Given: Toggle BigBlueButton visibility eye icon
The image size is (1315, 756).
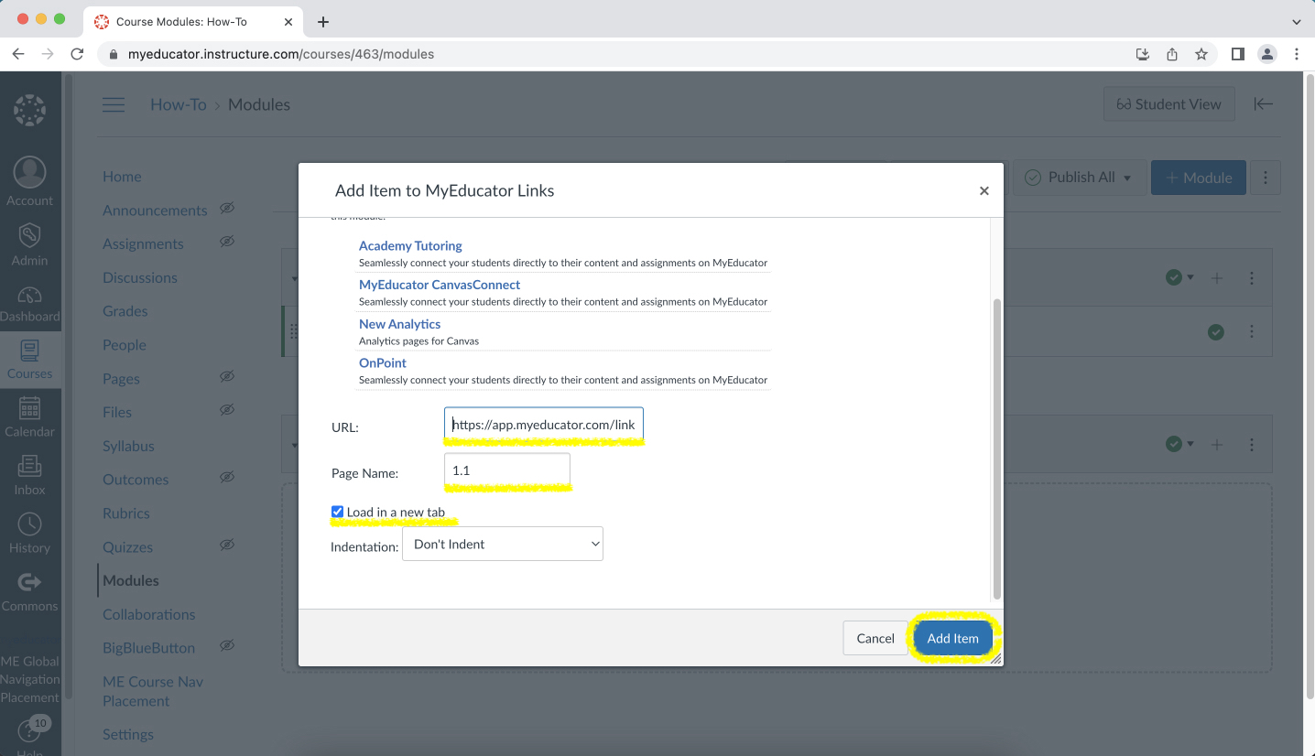Looking at the screenshot, I should click(227, 645).
